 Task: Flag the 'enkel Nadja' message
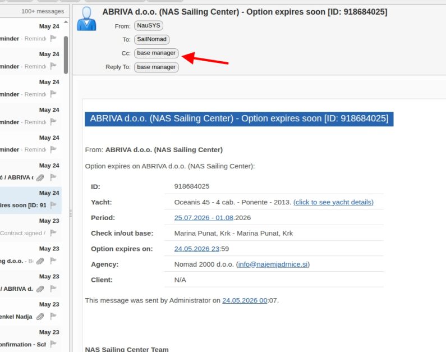[x=53, y=316]
